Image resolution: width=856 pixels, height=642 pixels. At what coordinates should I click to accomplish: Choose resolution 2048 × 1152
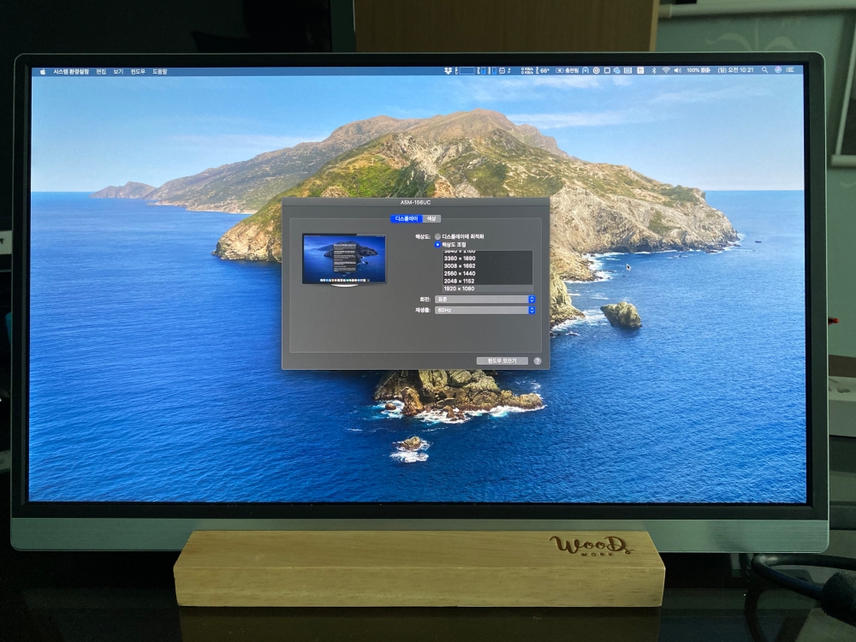point(487,281)
